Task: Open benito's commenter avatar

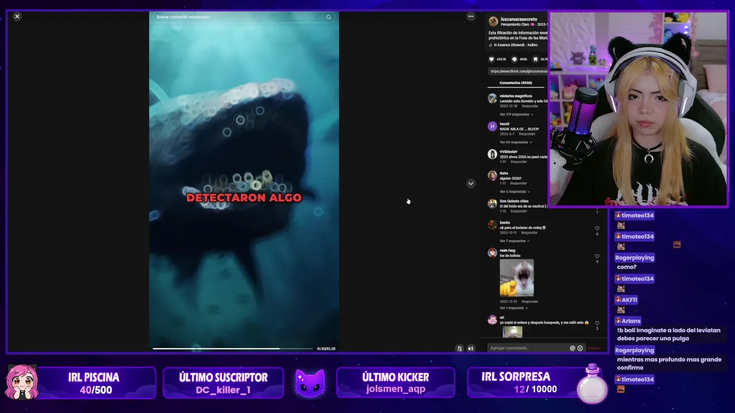Action: [492, 225]
